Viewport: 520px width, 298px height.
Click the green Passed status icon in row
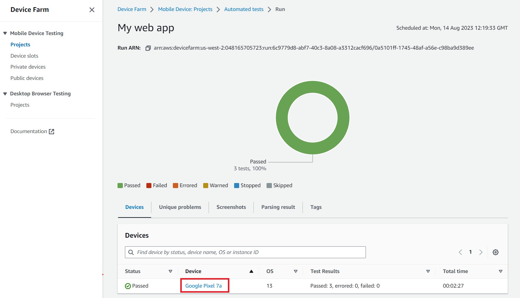pos(128,286)
